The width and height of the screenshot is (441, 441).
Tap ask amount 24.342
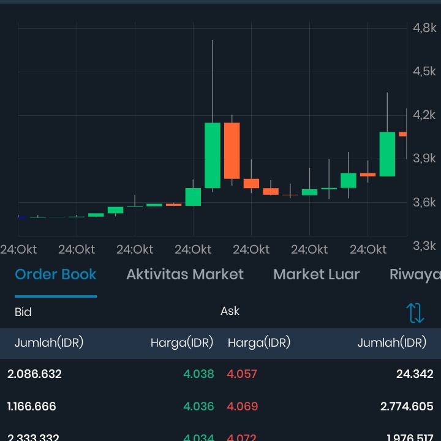pos(415,374)
